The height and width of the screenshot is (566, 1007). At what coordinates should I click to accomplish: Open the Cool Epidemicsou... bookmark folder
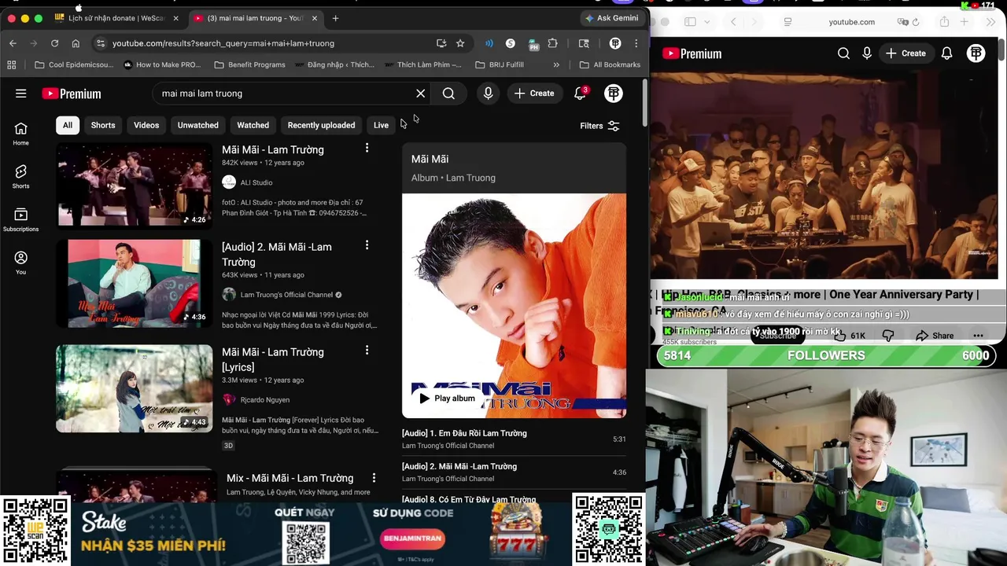[74, 64]
